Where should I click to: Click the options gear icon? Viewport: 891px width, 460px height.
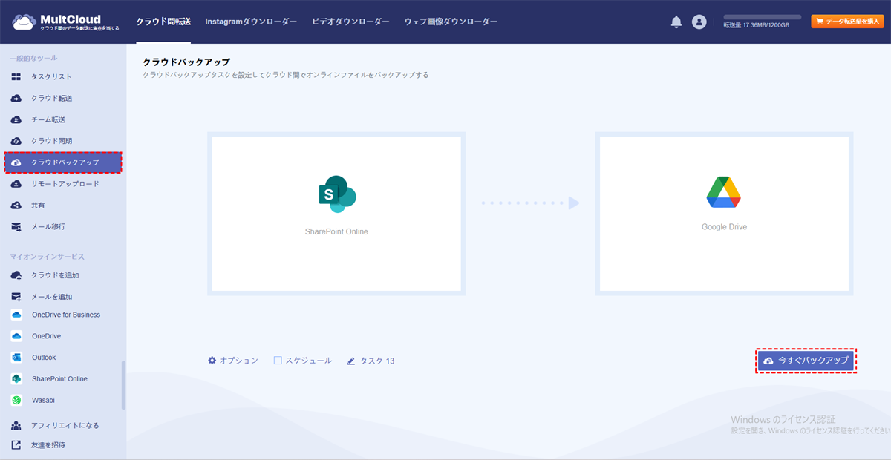coord(212,361)
